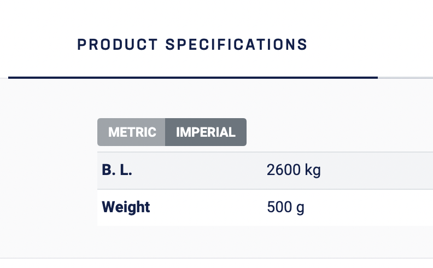
Task: Click the B. L. row label
Action: coord(117,171)
